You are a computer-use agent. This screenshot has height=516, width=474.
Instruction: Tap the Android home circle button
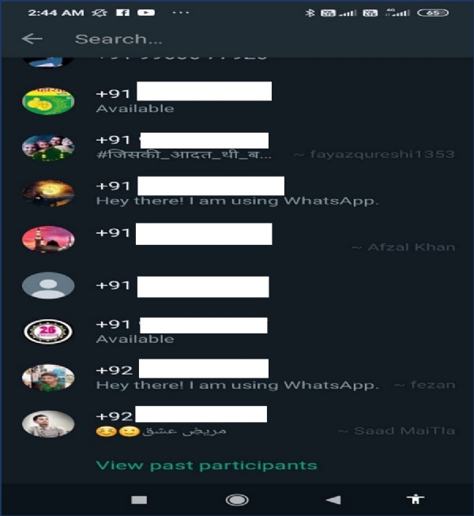point(237,500)
